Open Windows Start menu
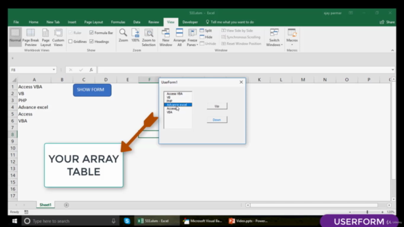This screenshot has width=404, height=227. pos(15,221)
